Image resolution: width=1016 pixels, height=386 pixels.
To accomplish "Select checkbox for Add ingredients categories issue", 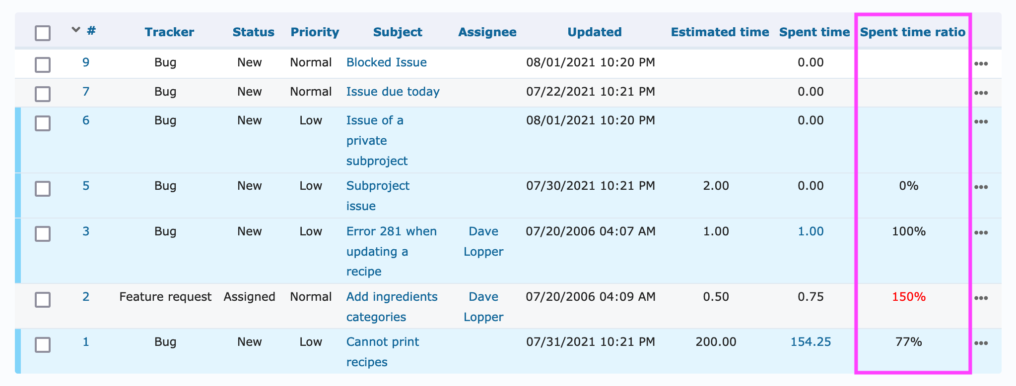I will [43, 299].
